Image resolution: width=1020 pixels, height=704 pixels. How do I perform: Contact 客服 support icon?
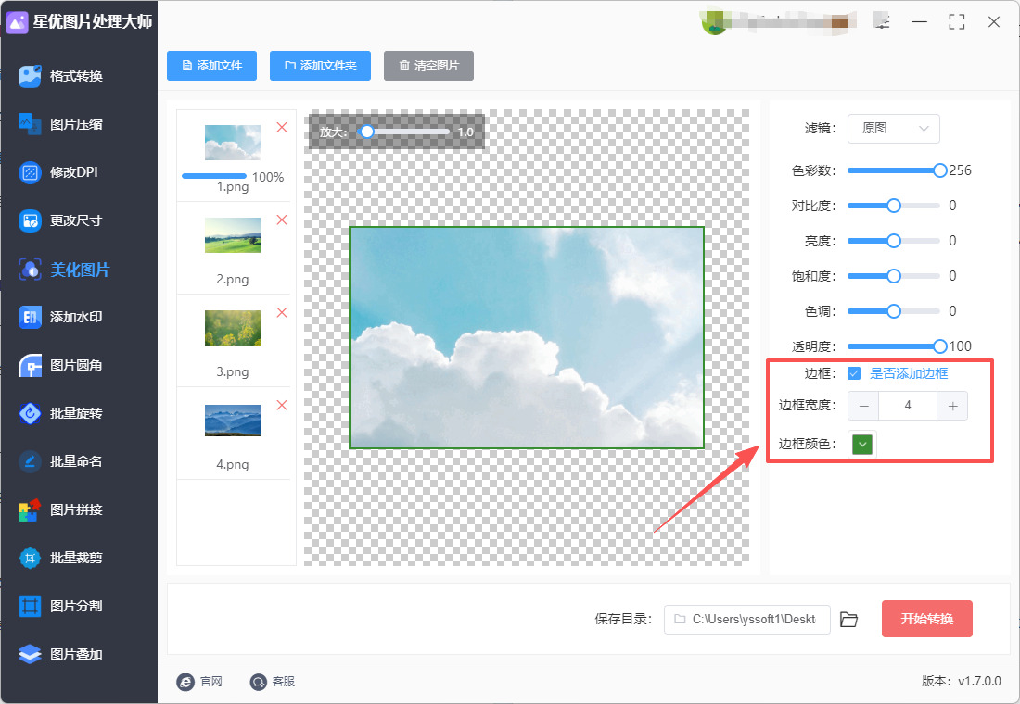[259, 681]
